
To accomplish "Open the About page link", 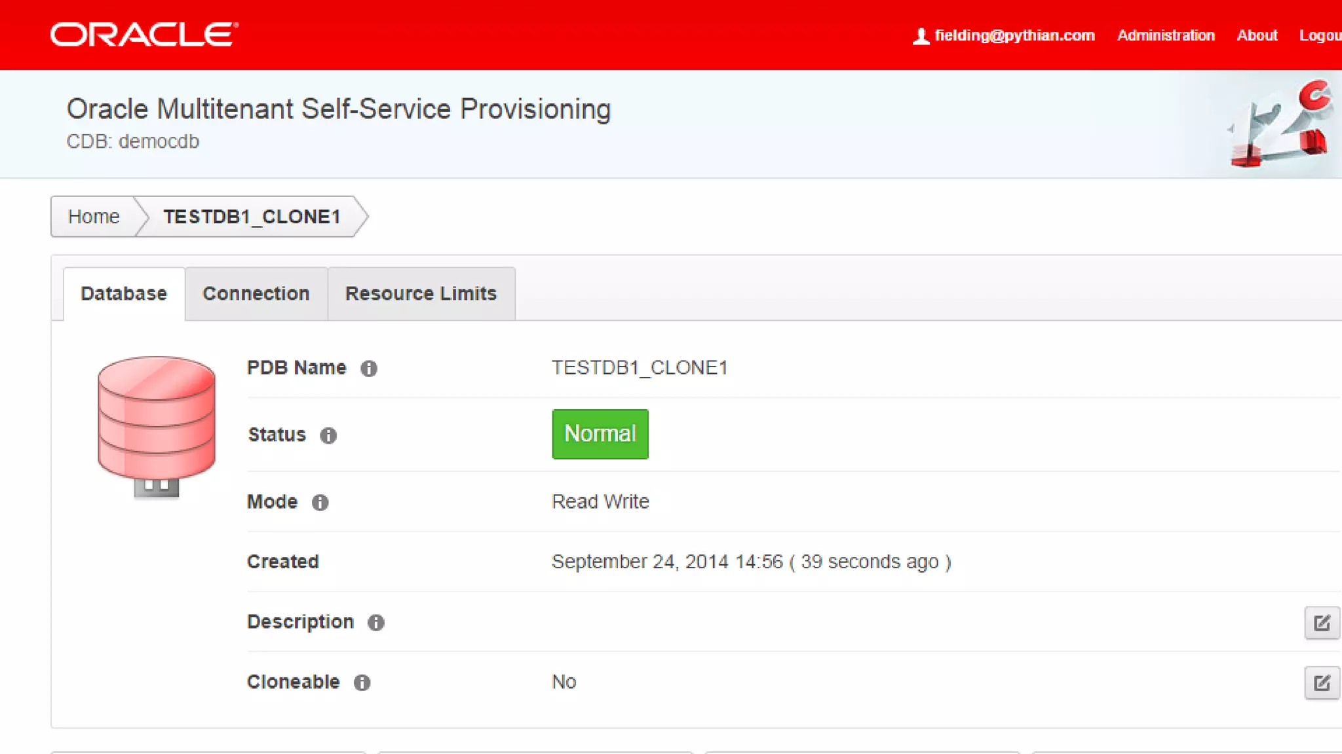I will pos(1257,35).
